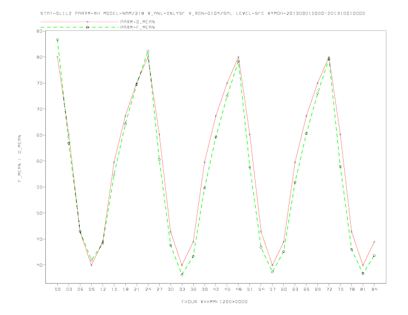Click x-axis tick label 33

[x=182, y=289]
